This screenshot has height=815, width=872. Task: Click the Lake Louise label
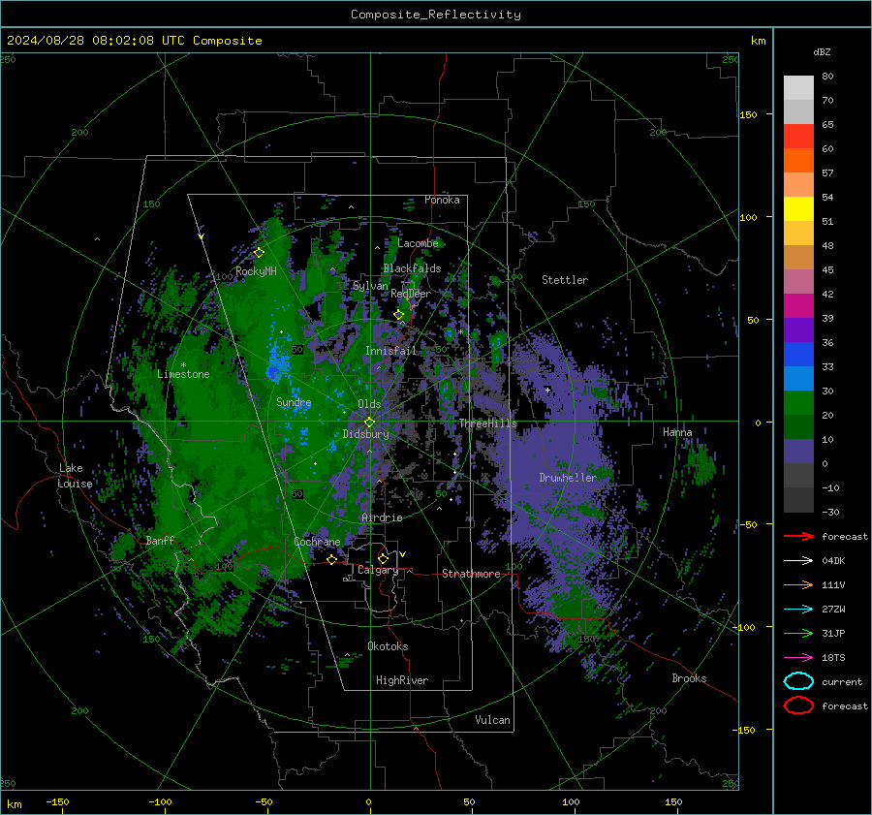pos(75,476)
